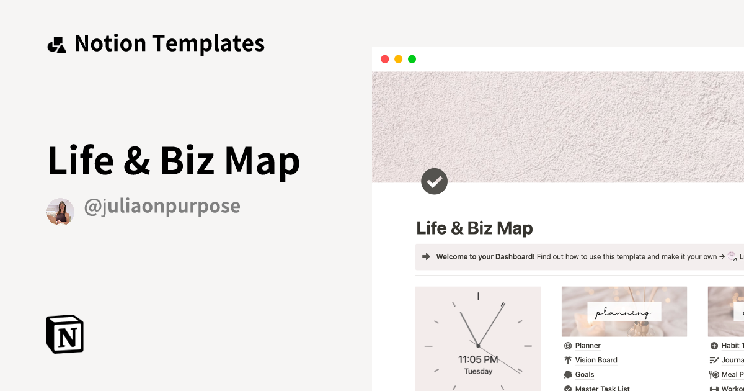
Task: Visit the @juliaonpurpose profile link
Action: [x=162, y=207]
